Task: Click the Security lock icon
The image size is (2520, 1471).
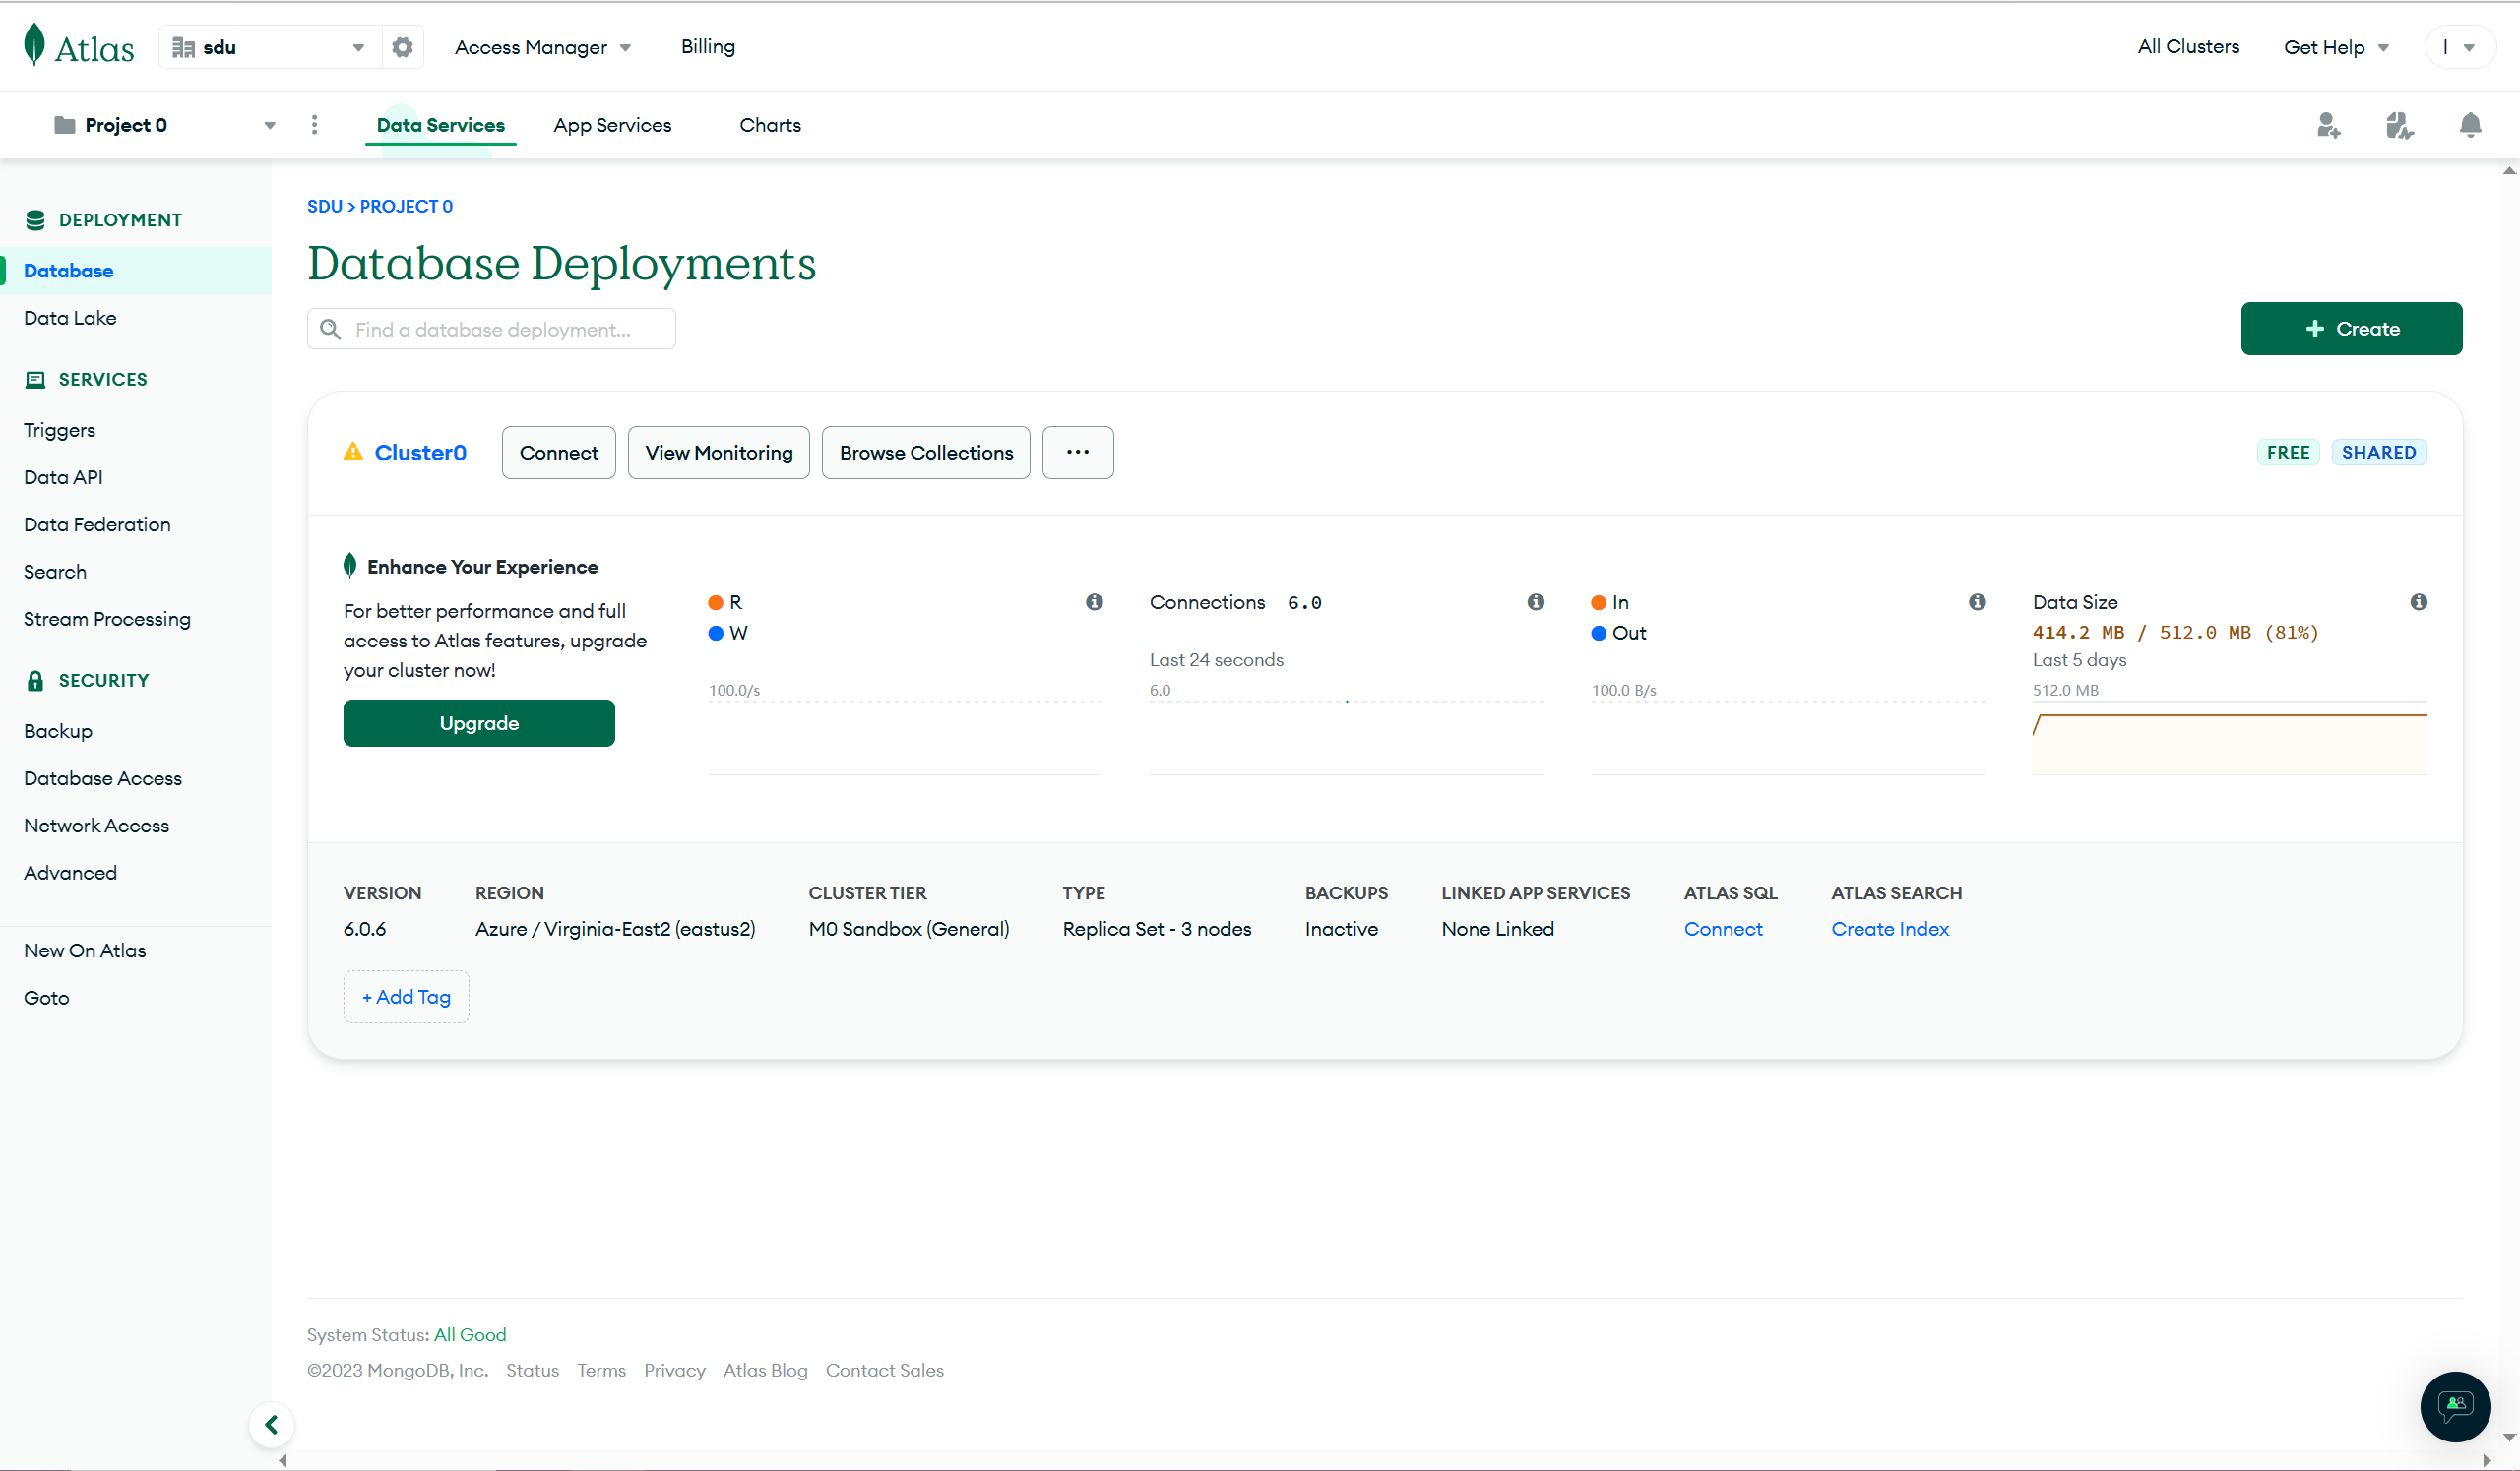Action: tap(35, 681)
